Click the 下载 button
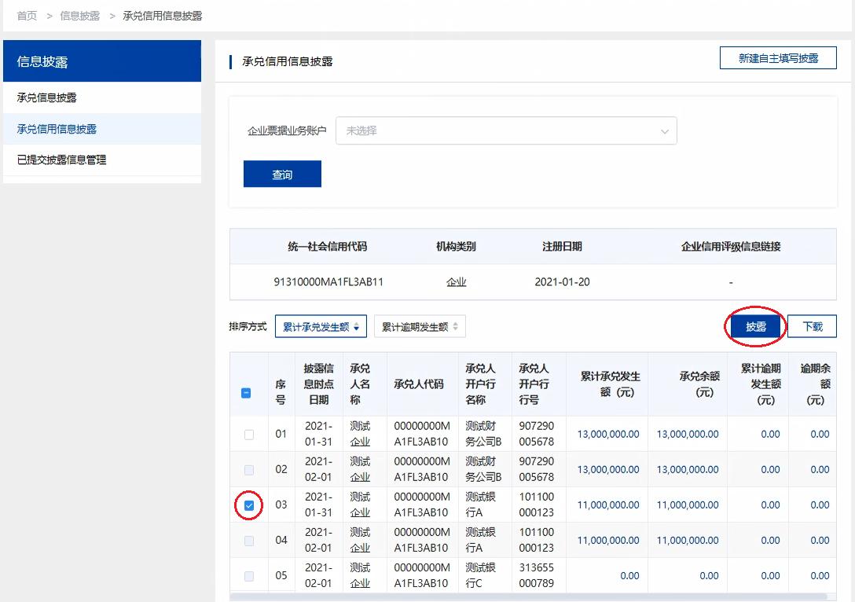Viewport: 855px width, 602px height. pyautogui.click(x=812, y=326)
